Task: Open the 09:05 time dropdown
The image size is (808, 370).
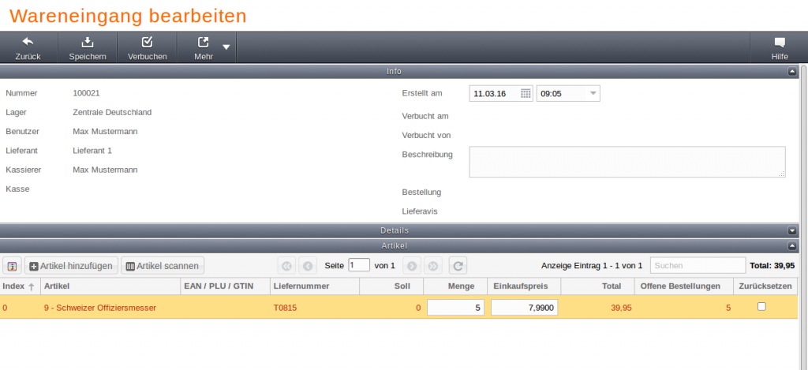Action: tap(593, 94)
